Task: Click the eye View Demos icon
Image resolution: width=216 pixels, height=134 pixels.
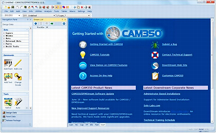Action: tap(83, 65)
